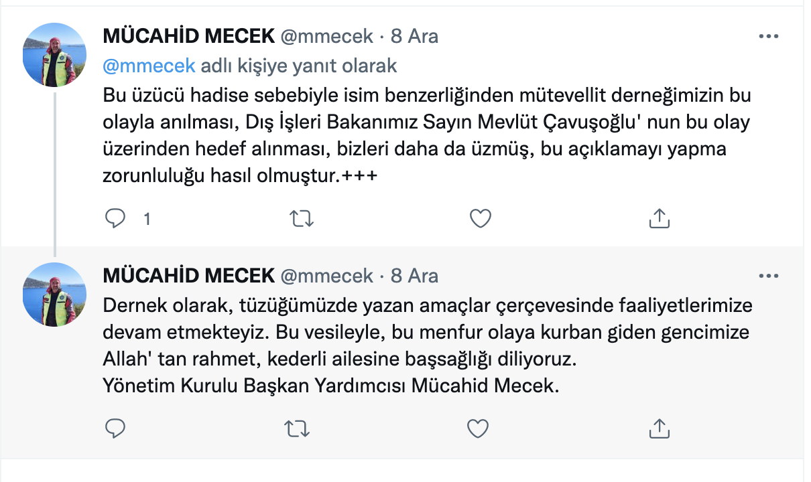Open more options on second tweet
This screenshot has height=482, width=811.
tap(768, 275)
